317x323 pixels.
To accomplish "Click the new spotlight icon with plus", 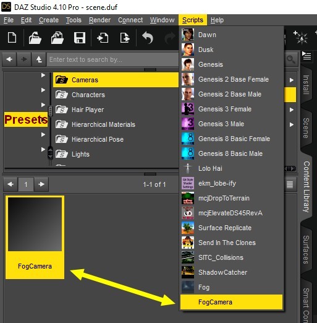I will 300,37.
